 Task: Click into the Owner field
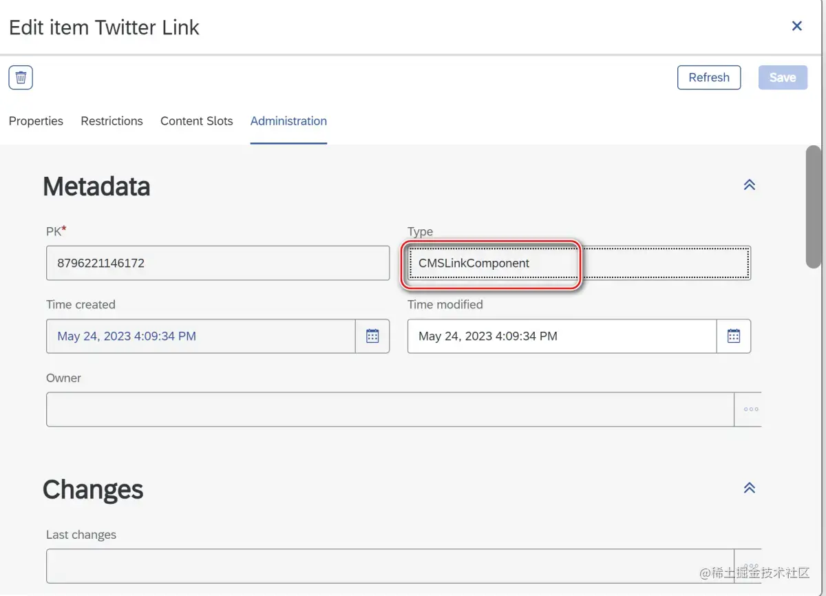390,409
